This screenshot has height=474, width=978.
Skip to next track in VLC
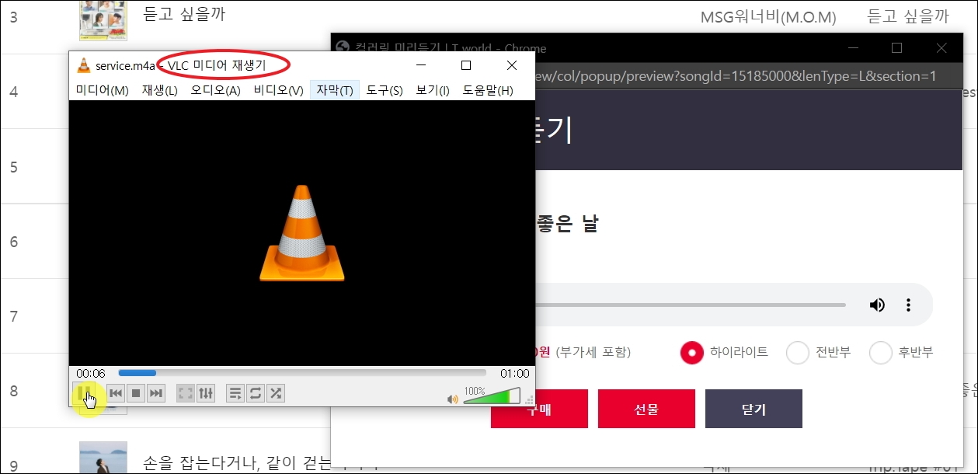click(x=156, y=393)
